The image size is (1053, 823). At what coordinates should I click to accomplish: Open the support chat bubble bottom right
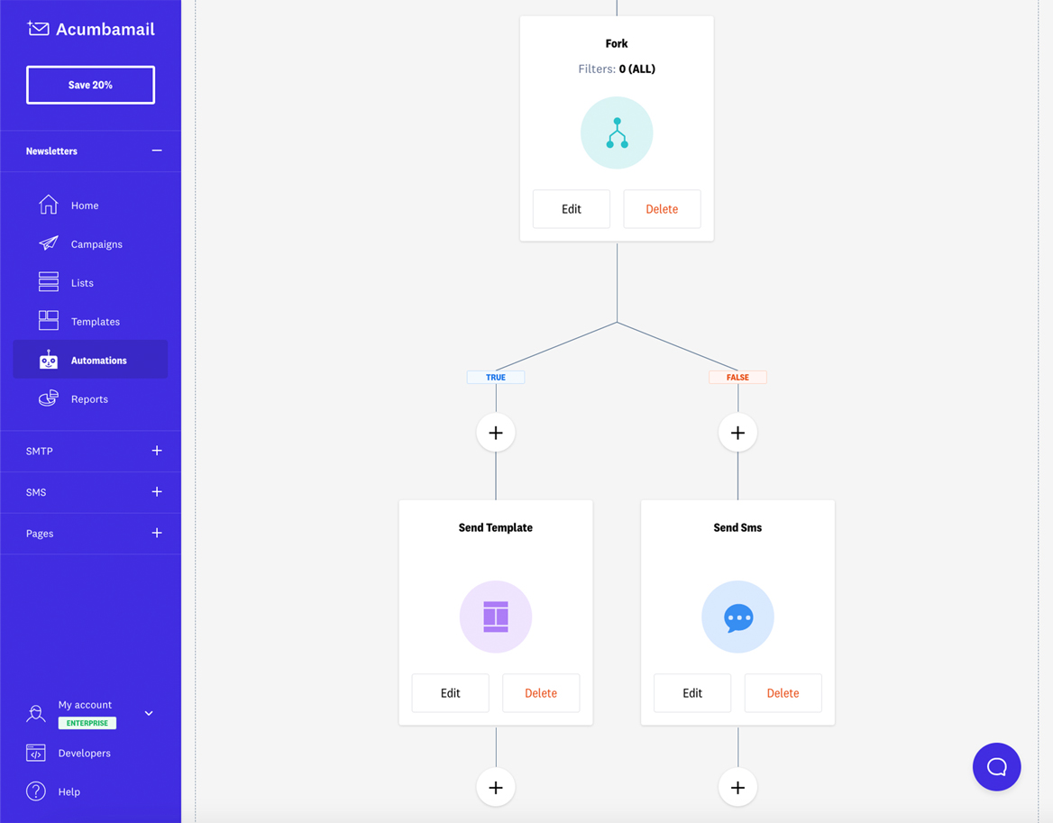[x=996, y=766]
